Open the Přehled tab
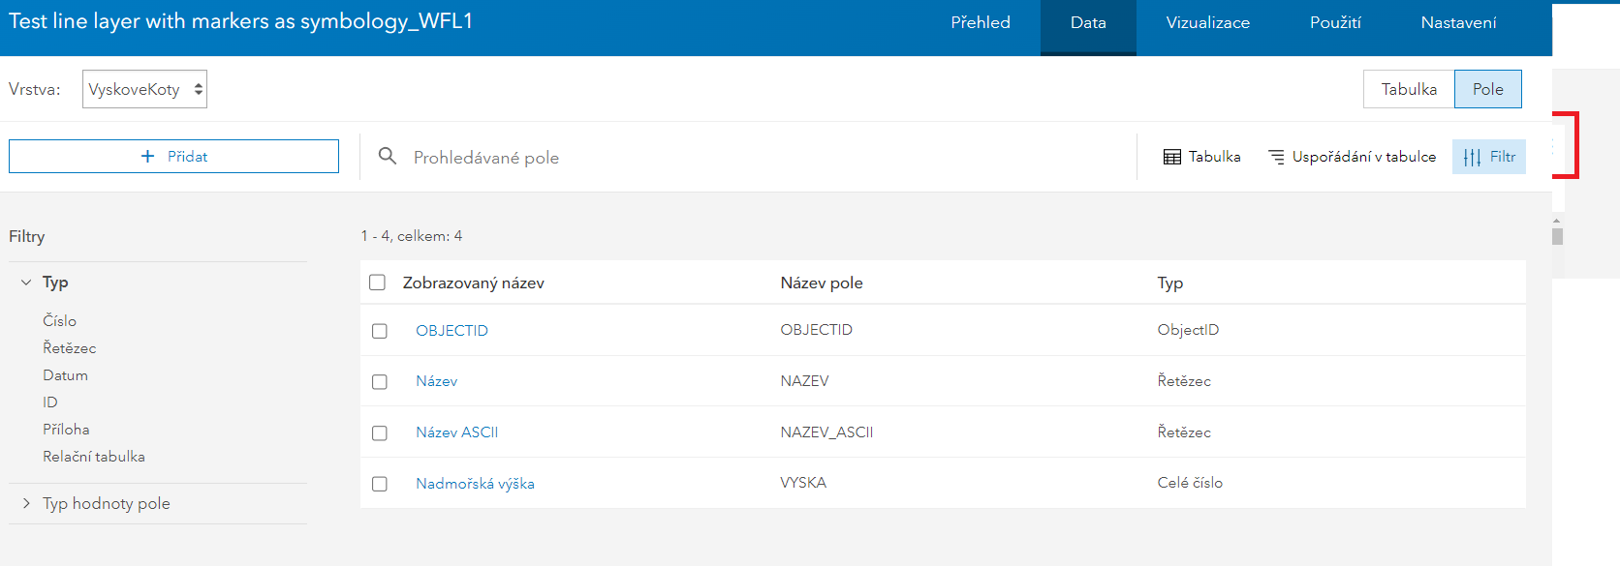This screenshot has width=1620, height=566. point(981,22)
